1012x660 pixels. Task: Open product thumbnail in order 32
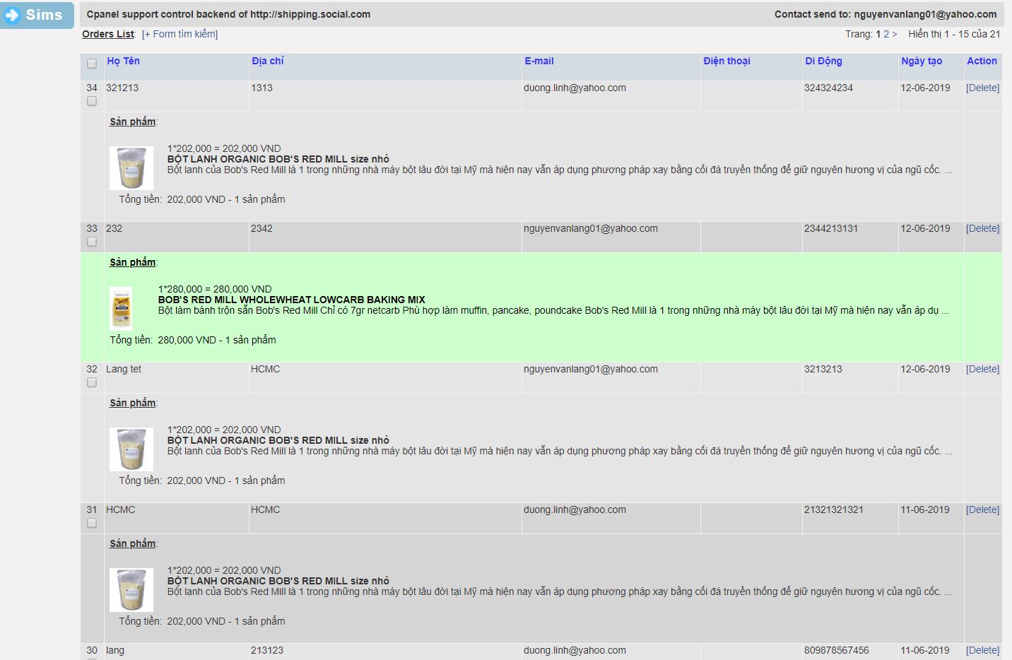coord(131,449)
